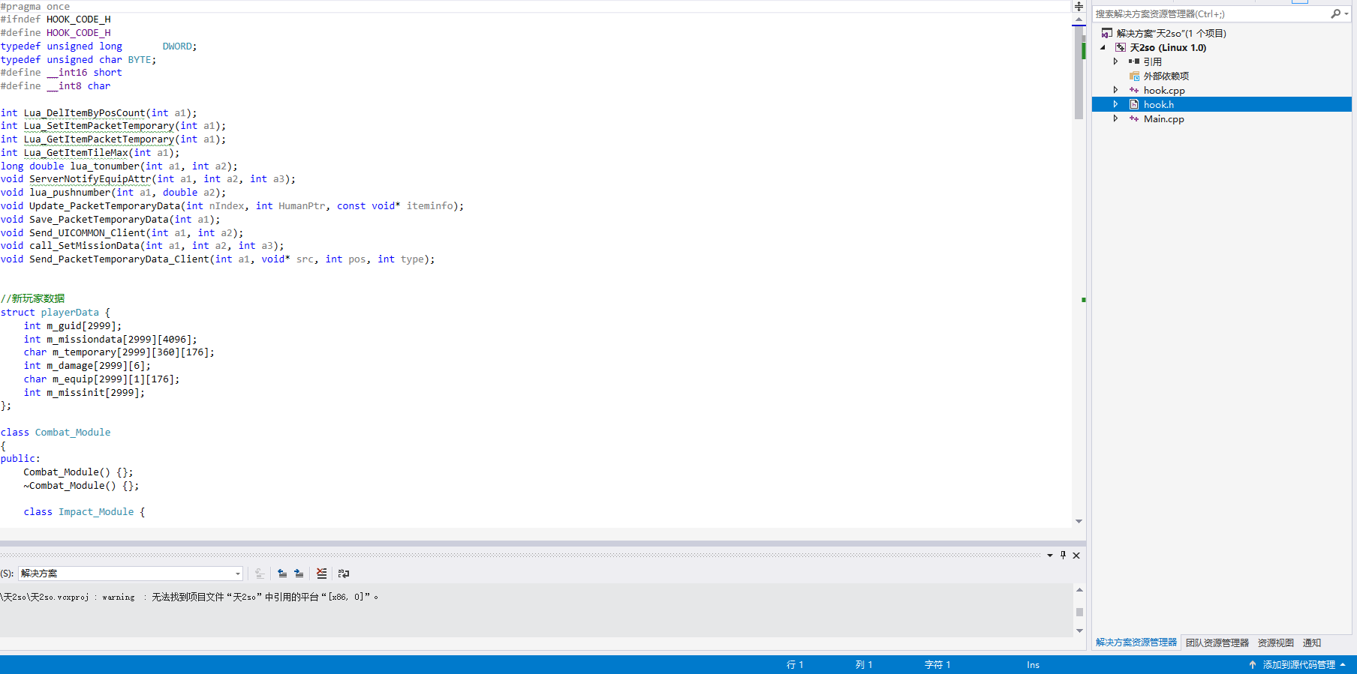Toggle the output panel auto-hide pin
The height and width of the screenshot is (674, 1357).
pyautogui.click(x=1063, y=556)
